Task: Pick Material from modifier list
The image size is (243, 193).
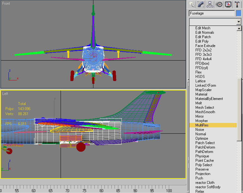Action: [x=201, y=94]
